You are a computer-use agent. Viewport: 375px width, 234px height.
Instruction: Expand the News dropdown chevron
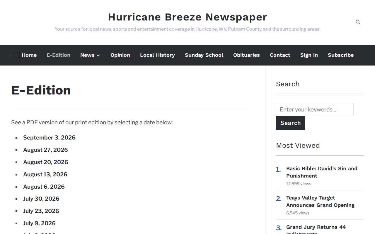click(x=98, y=55)
